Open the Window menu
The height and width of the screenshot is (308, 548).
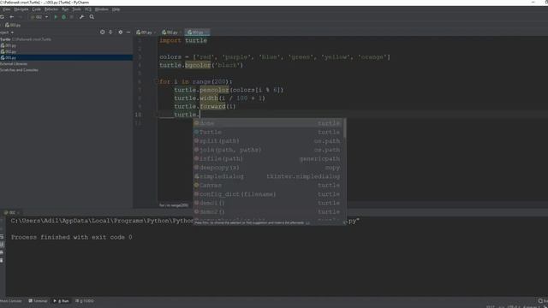coord(102,9)
